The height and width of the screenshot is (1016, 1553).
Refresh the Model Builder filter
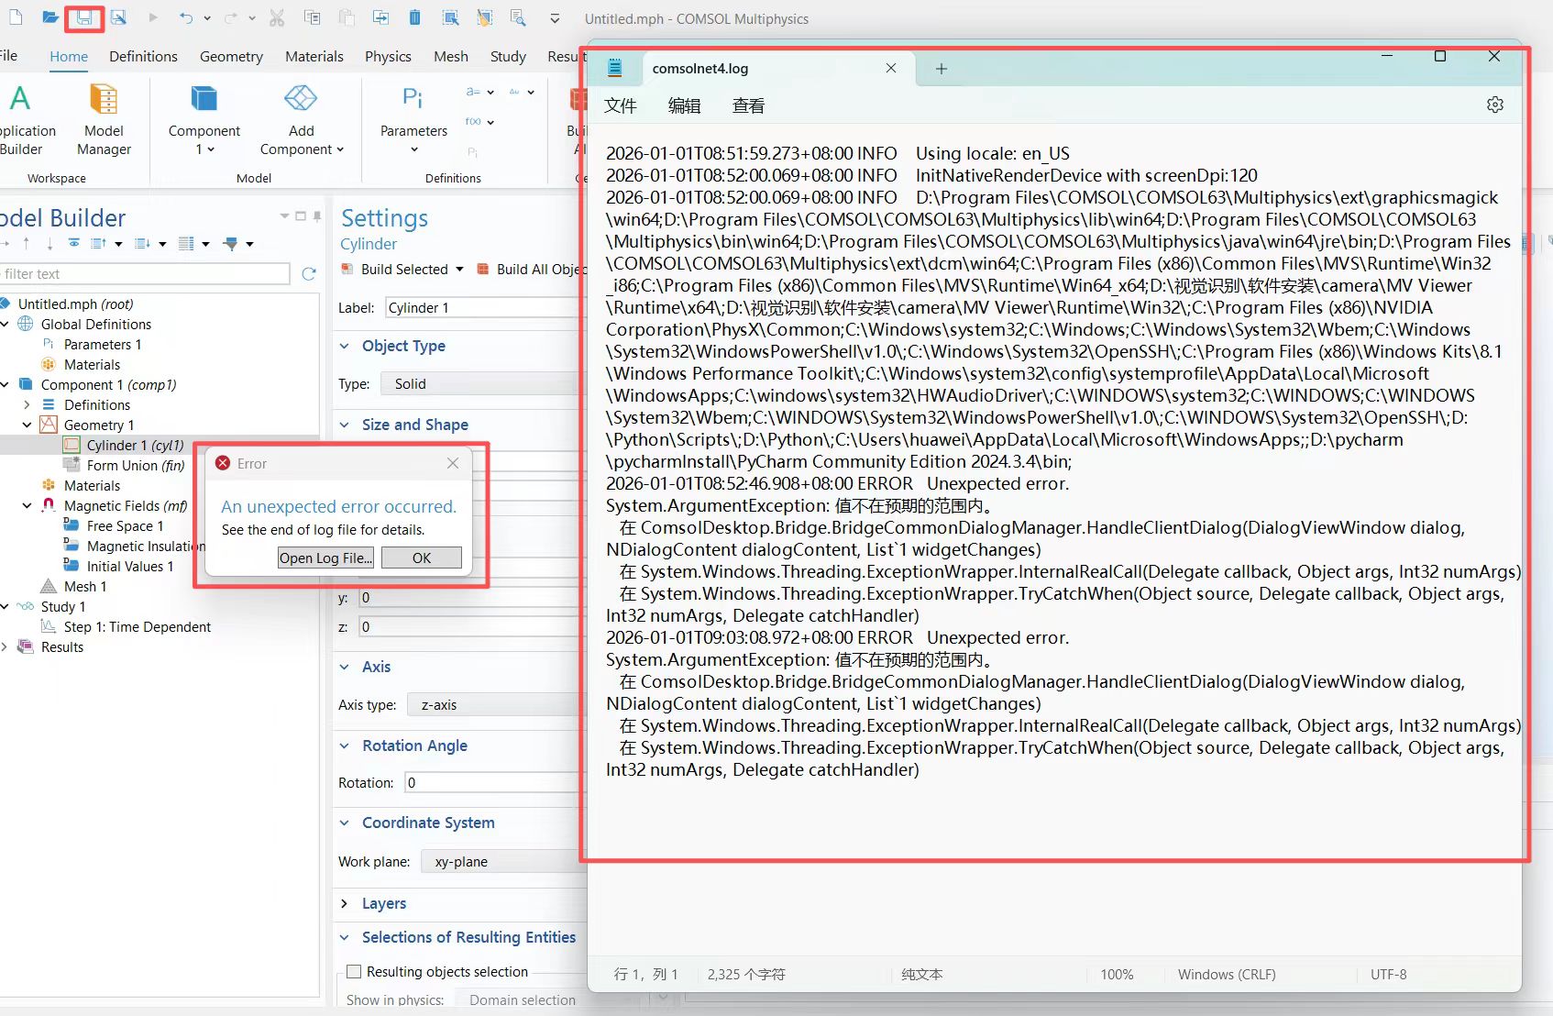coord(309,273)
